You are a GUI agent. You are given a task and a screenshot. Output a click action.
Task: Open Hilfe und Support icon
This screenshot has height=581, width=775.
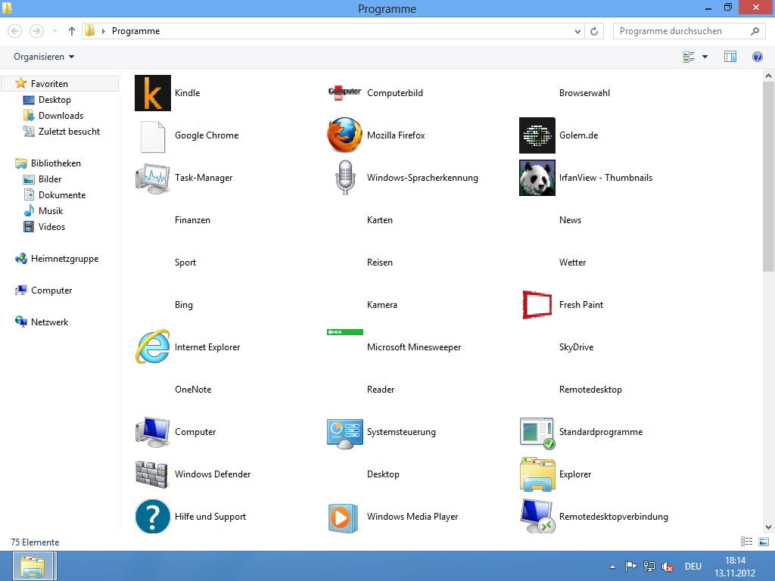tap(153, 516)
